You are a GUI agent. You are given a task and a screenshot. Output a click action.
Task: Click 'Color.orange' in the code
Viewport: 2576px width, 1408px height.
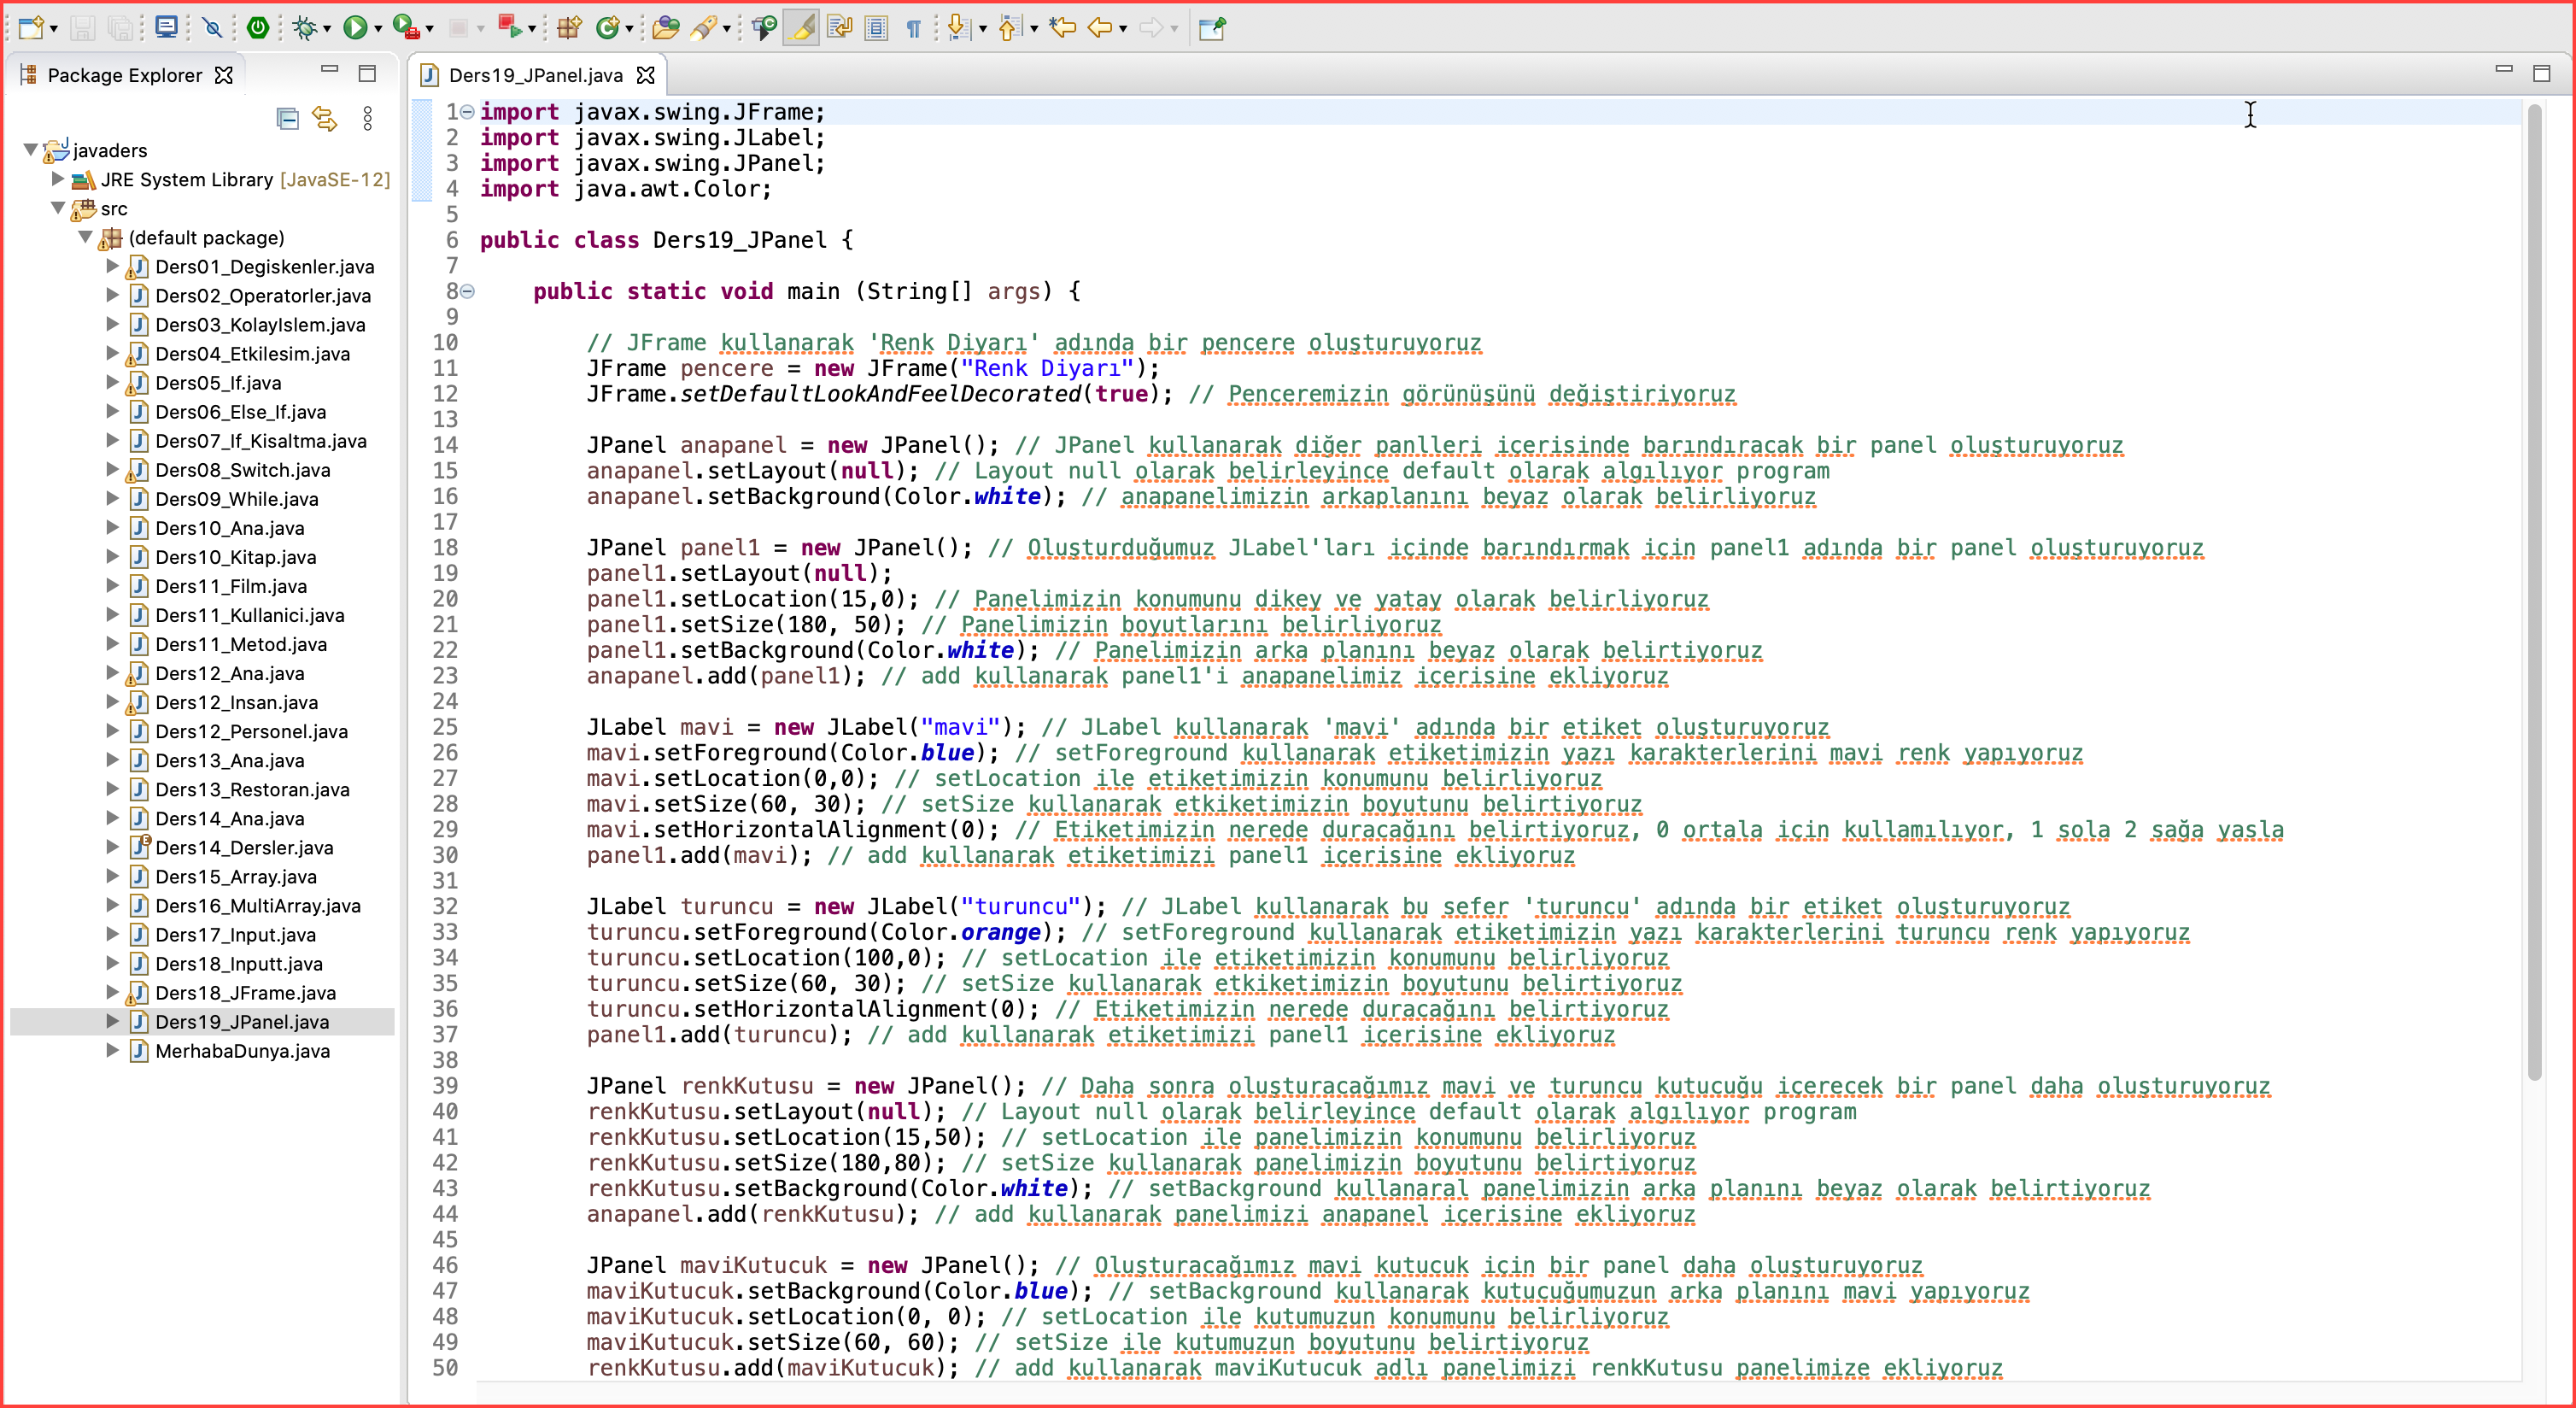[961, 932]
